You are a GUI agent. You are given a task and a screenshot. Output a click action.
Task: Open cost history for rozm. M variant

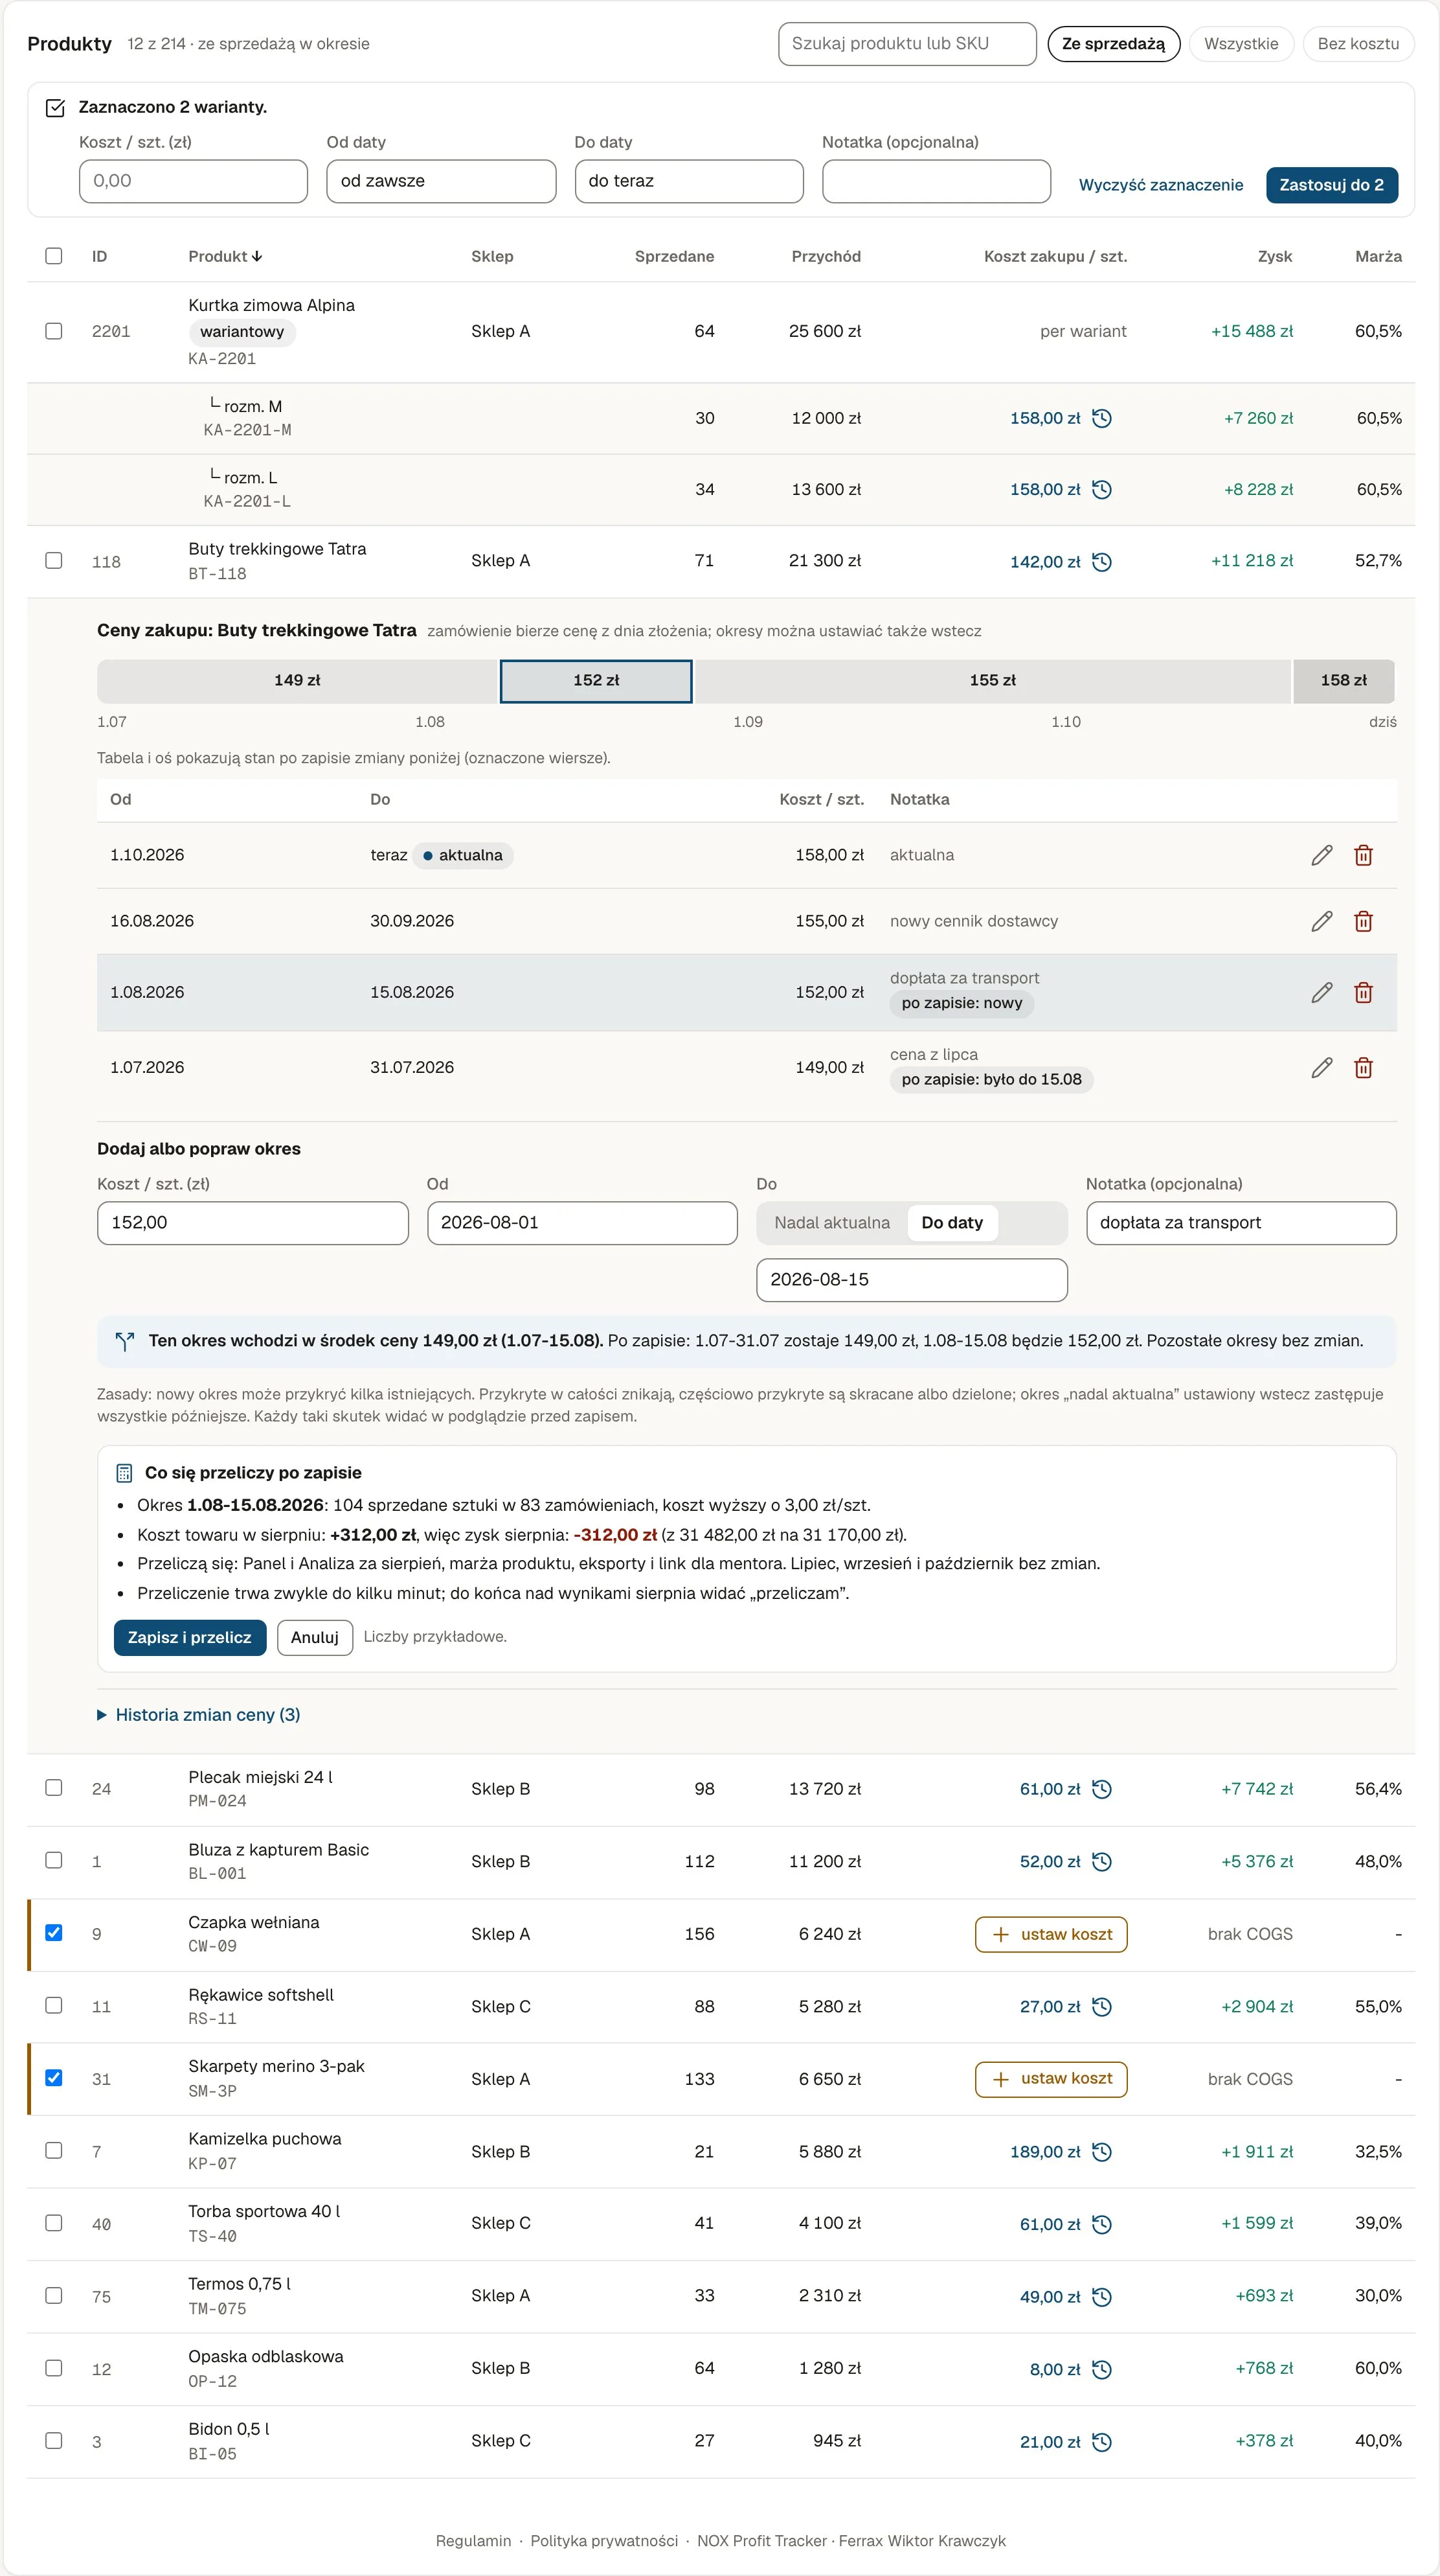[1101, 418]
